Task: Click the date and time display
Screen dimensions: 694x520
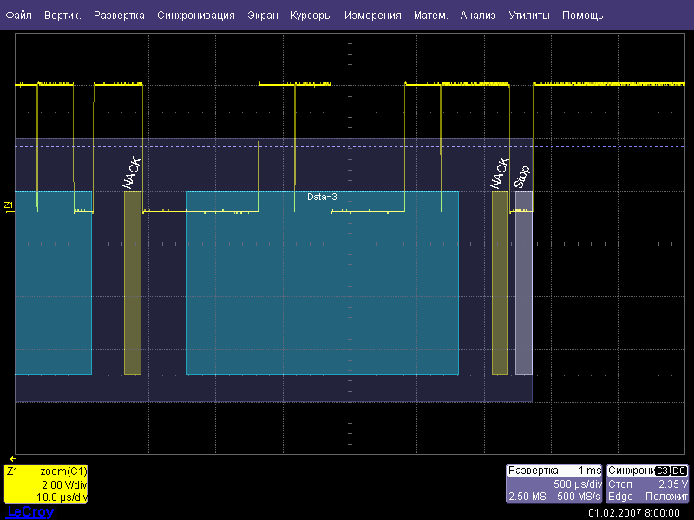Action: [x=632, y=512]
